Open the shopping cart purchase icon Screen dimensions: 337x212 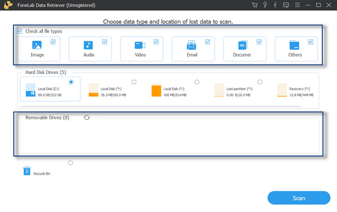coord(255,5)
